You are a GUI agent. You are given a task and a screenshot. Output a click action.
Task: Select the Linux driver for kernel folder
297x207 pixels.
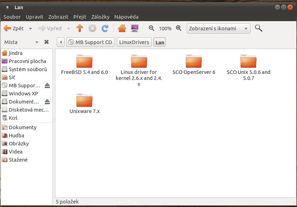coord(139,70)
